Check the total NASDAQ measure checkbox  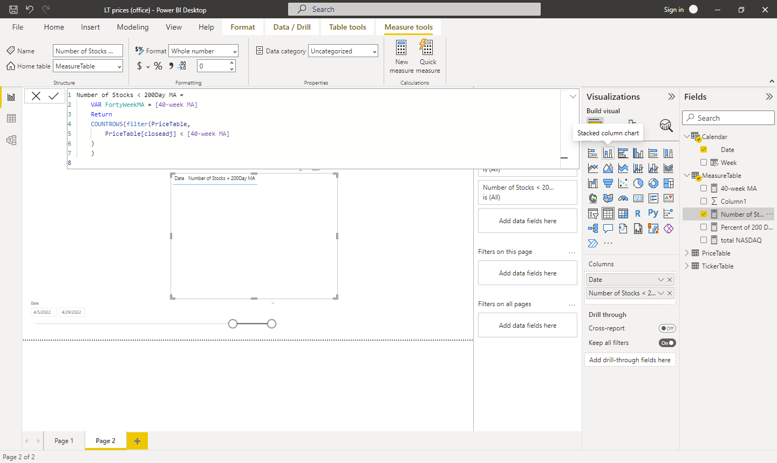[x=704, y=240]
